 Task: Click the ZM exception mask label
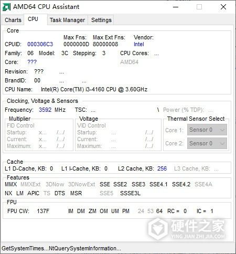[92, 211]
